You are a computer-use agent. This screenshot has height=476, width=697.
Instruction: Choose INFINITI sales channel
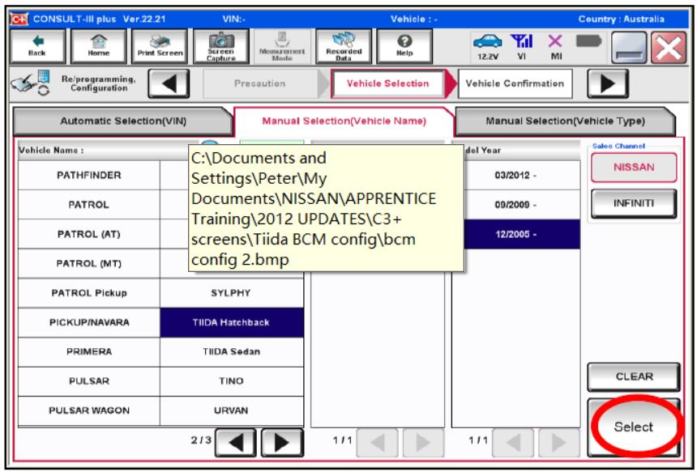634,203
